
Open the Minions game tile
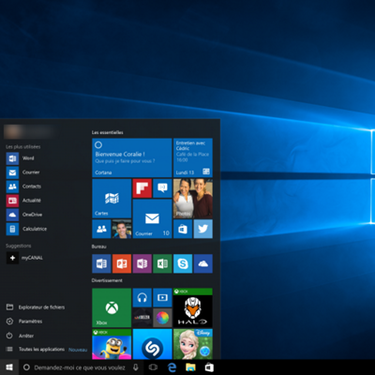(112, 344)
